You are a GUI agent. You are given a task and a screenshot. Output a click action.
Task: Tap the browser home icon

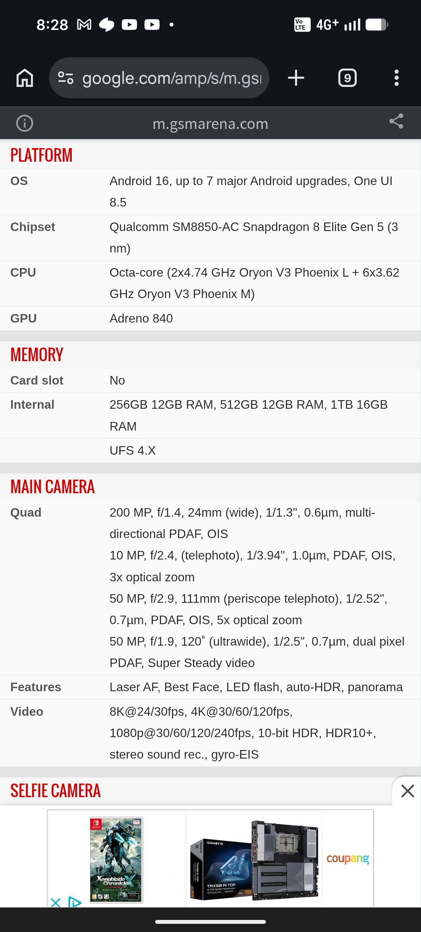pos(25,78)
